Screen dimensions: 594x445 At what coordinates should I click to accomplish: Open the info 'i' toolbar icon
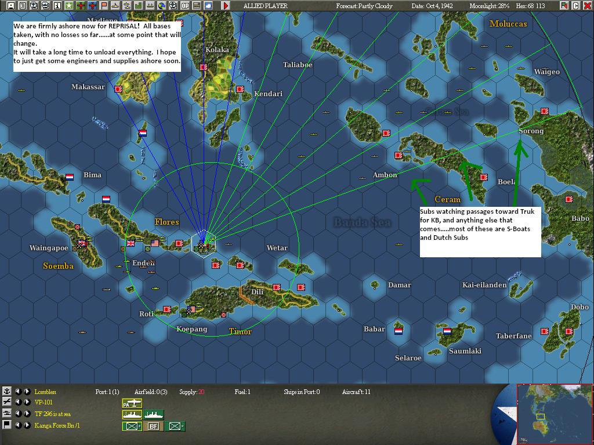pyautogui.click(x=57, y=5)
